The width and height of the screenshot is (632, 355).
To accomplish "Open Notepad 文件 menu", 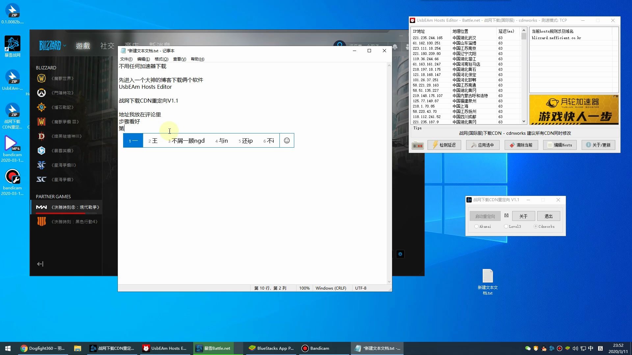I will pos(126,59).
